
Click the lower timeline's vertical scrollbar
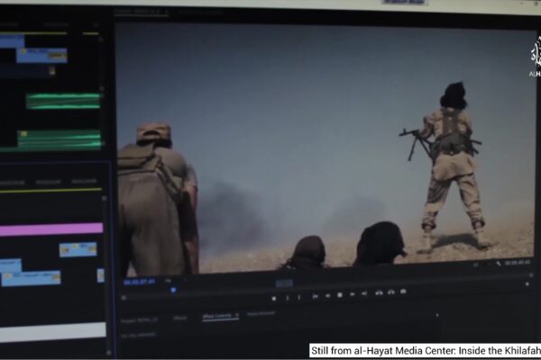pyautogui.click(x=105, y=275)
